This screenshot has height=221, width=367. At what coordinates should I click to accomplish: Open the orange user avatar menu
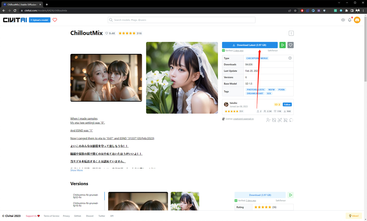pyautogui.click(x=357, y=20)
